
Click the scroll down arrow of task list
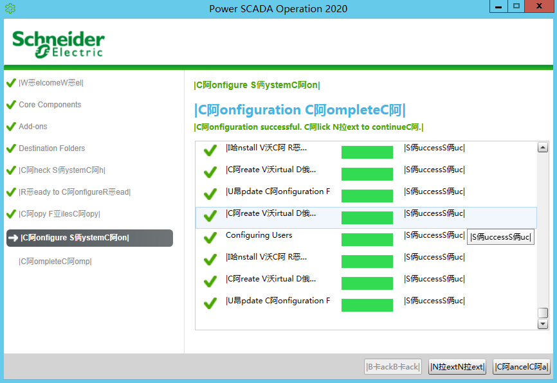tap(542, 324)
